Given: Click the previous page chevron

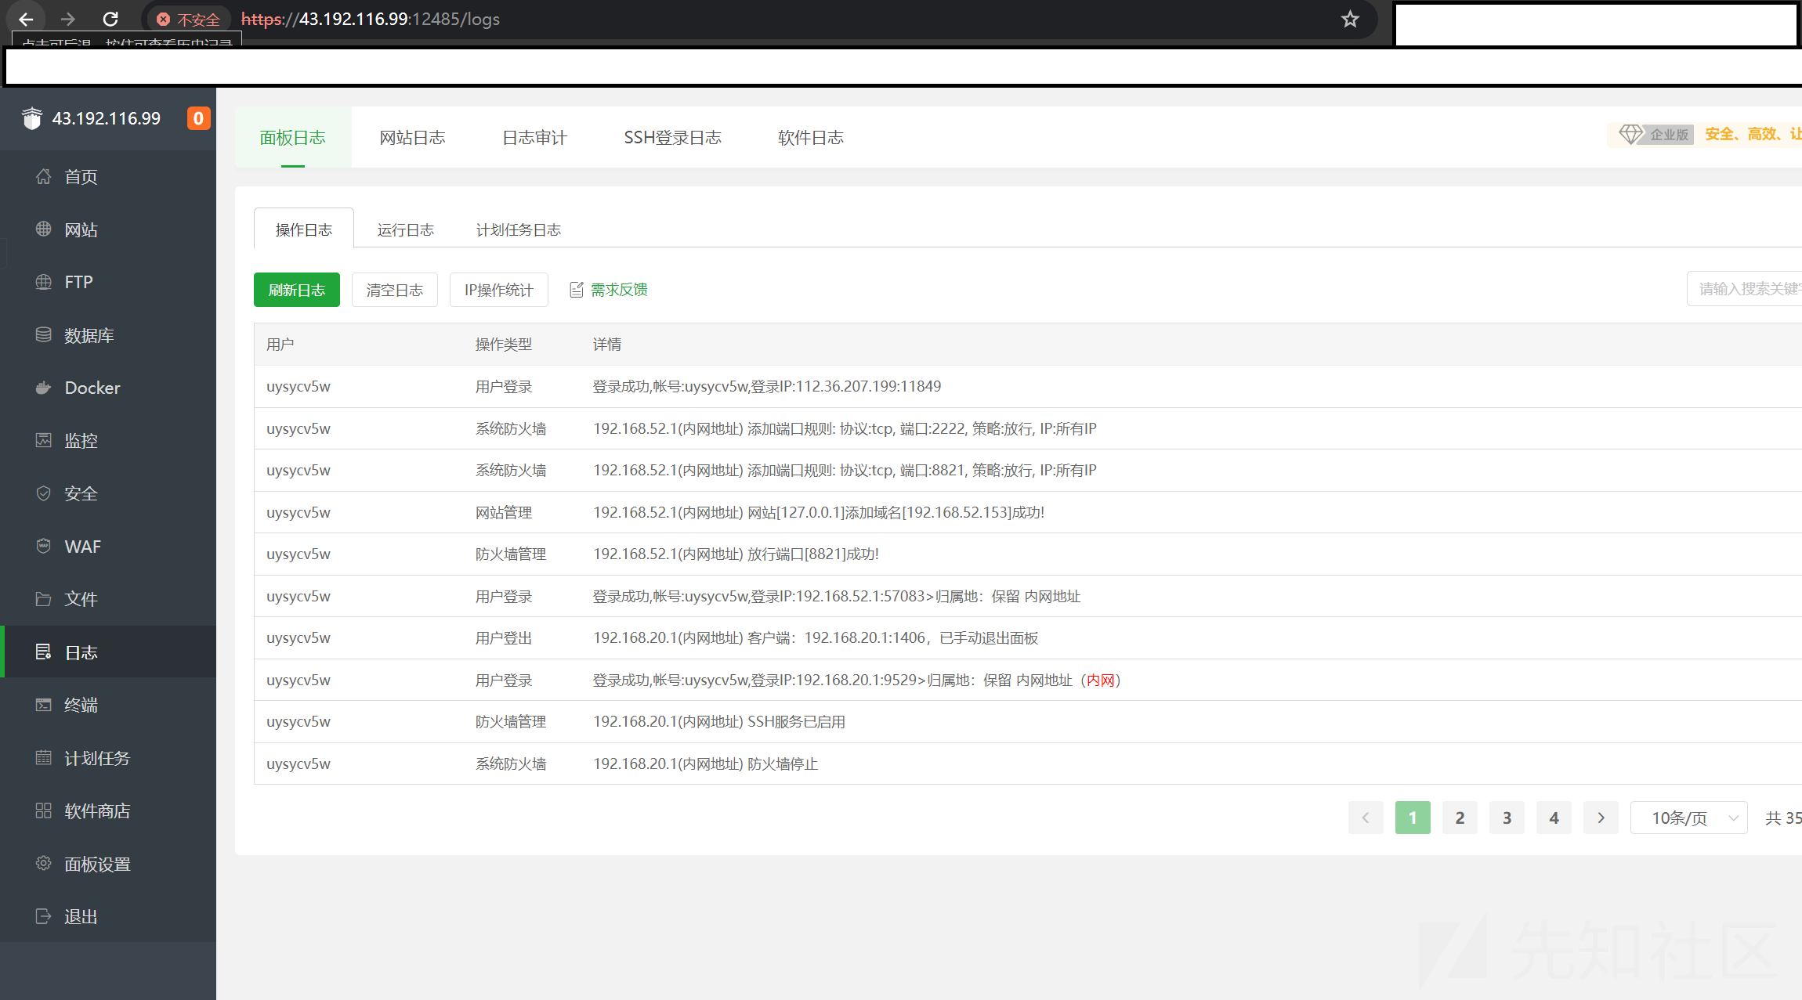Looking at the screenshot, I should tap(1366, 818).
